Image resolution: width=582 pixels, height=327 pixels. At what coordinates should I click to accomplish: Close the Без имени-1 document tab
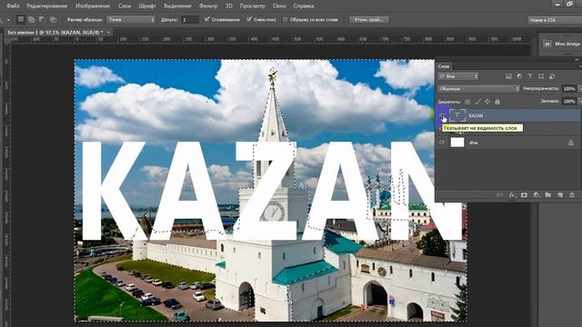coord(108,33)
